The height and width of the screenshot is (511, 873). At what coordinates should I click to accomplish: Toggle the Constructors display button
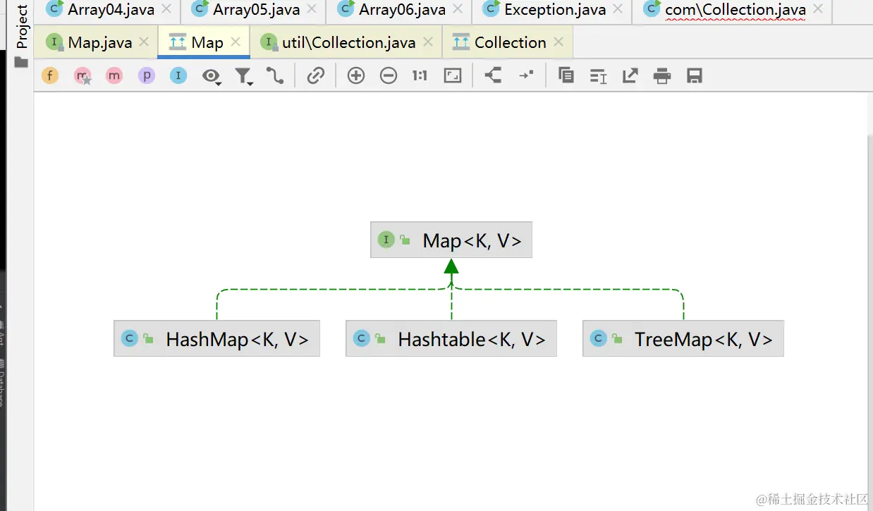(x=83, y=75)
